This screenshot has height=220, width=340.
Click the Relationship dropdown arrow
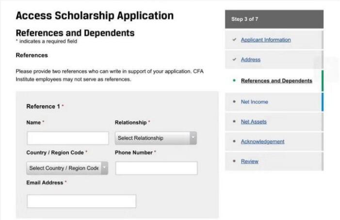[193, 138]
